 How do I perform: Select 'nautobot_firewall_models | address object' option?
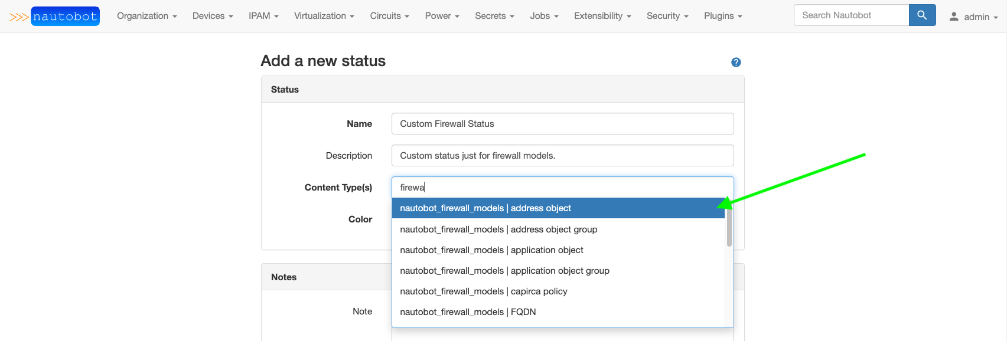click(558, 208)
